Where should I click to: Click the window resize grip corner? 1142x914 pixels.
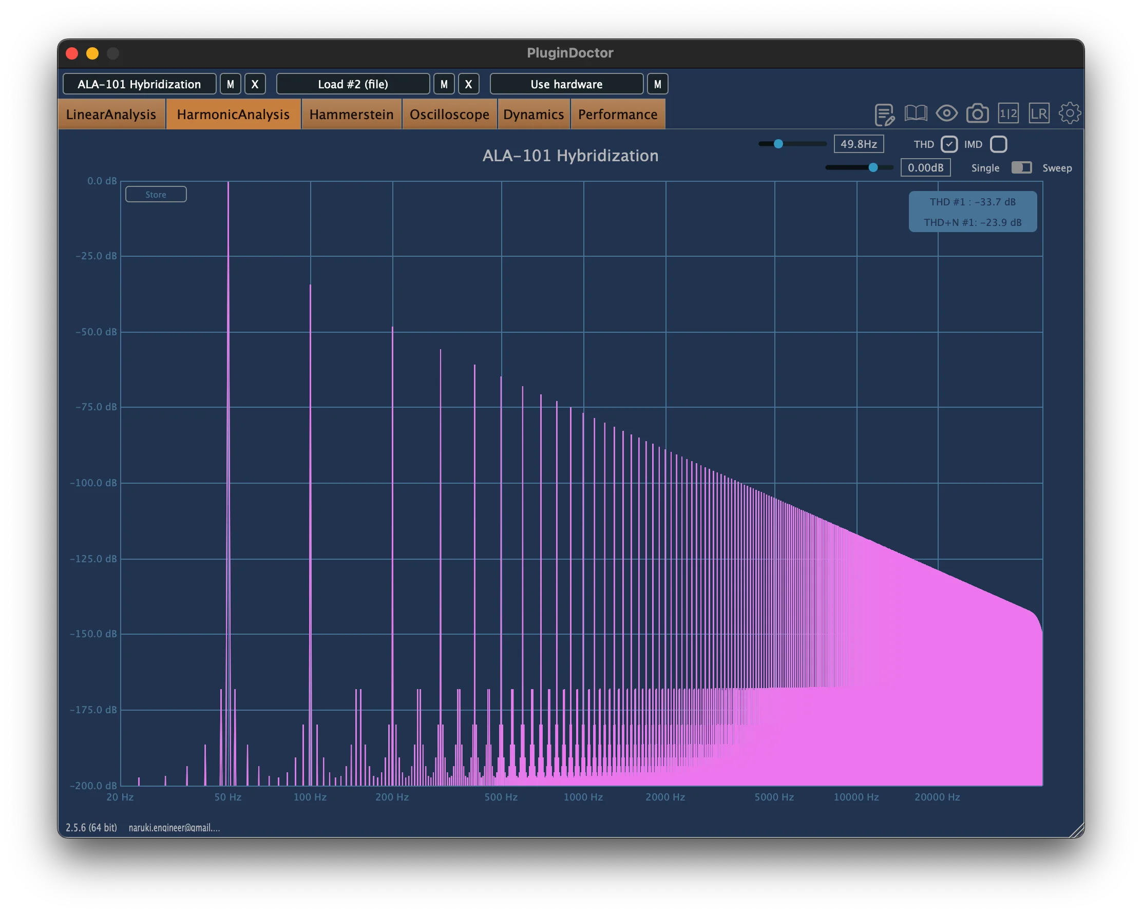[1077, 830]
